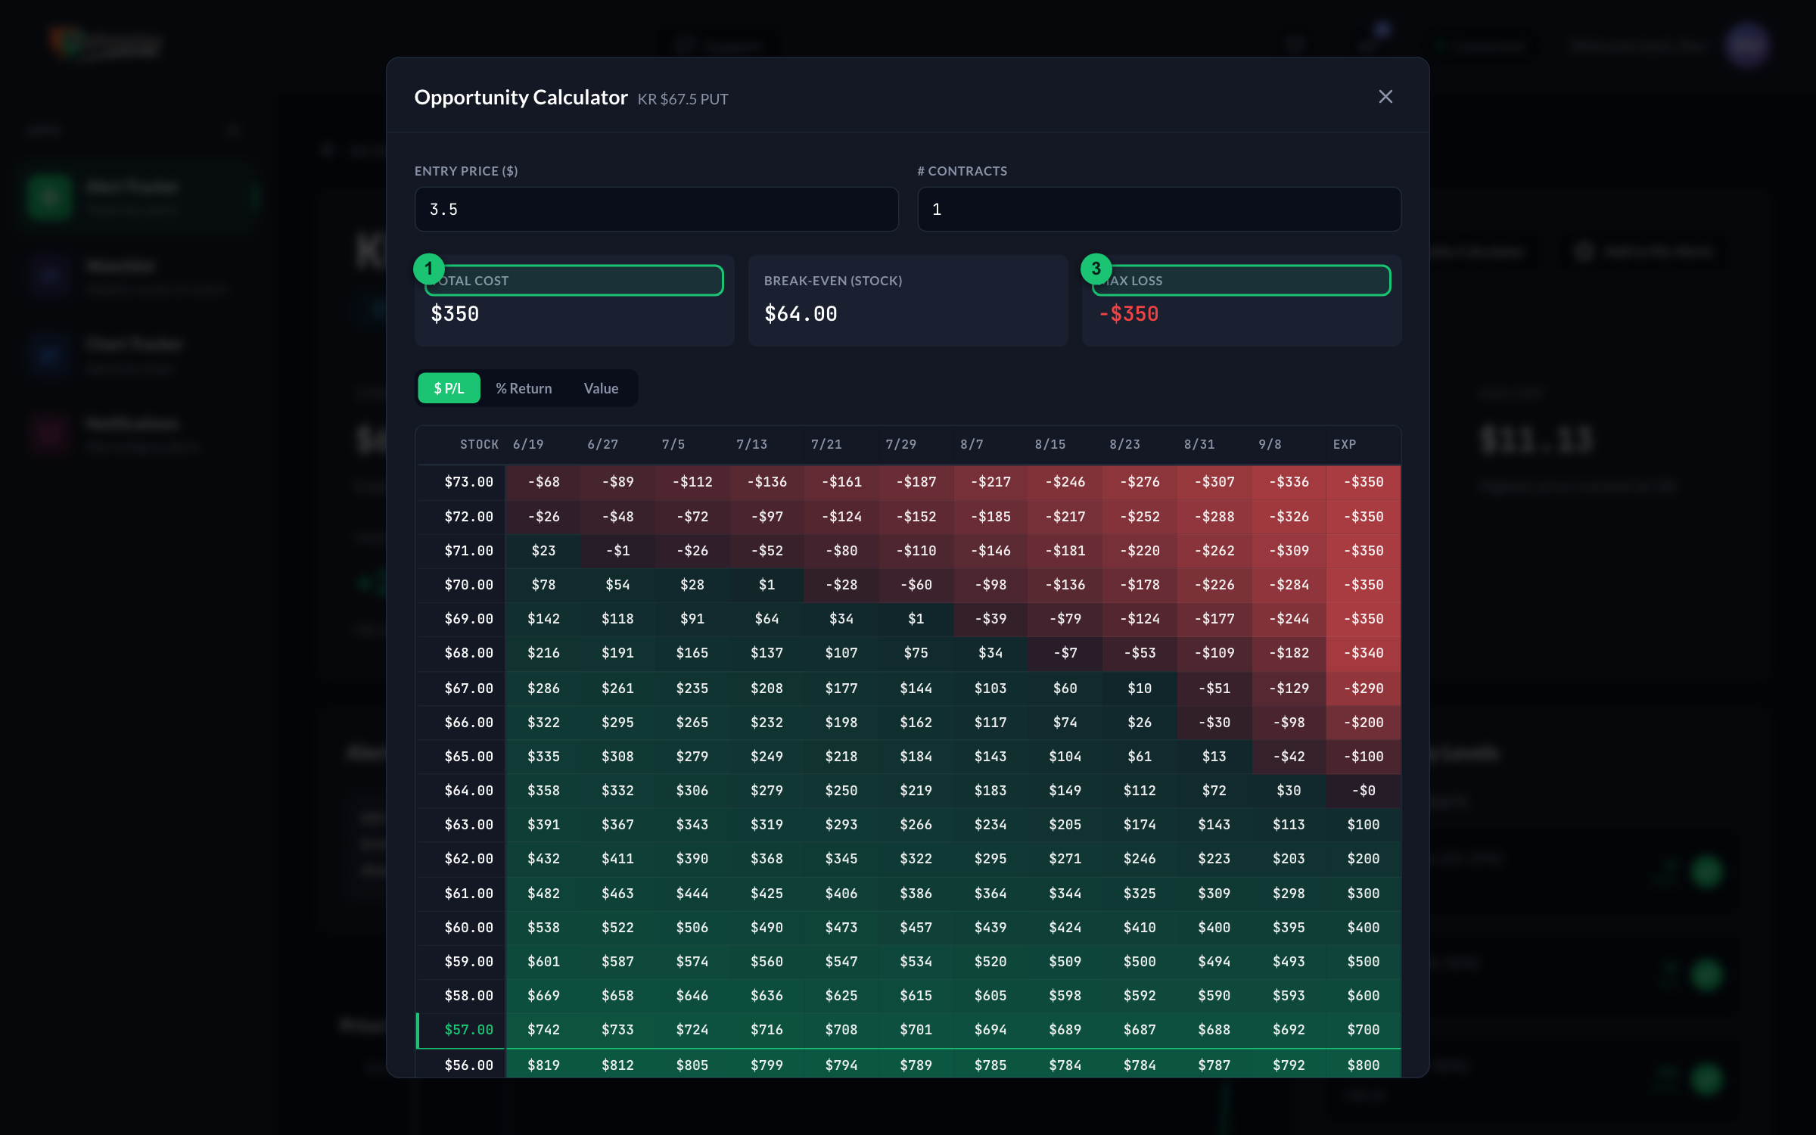
Task: Click the 6/27 date column header
Action: pos(602,444)
